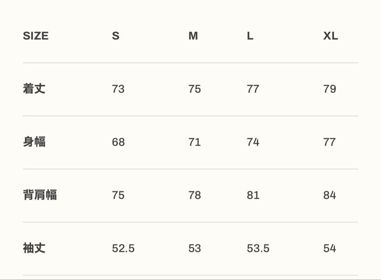The image size is (381, 280).
Task: Select the M size column header
Action: (193, 36)
